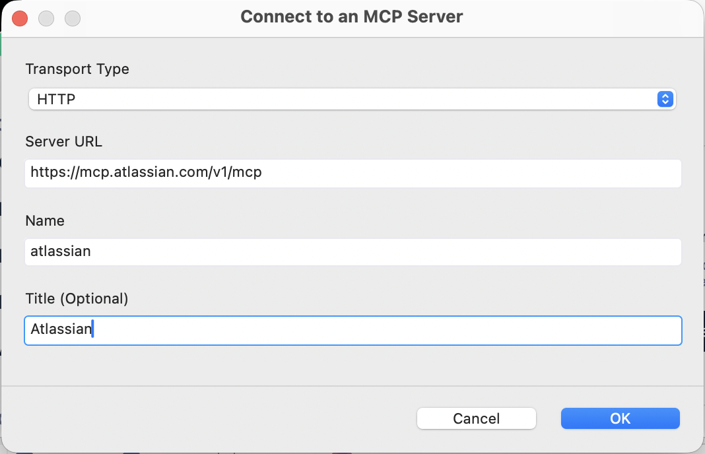Image resolution: width=705 pixels, height=454 pixels.
Task: Click the green zoom circle
Action: (72, 18)
